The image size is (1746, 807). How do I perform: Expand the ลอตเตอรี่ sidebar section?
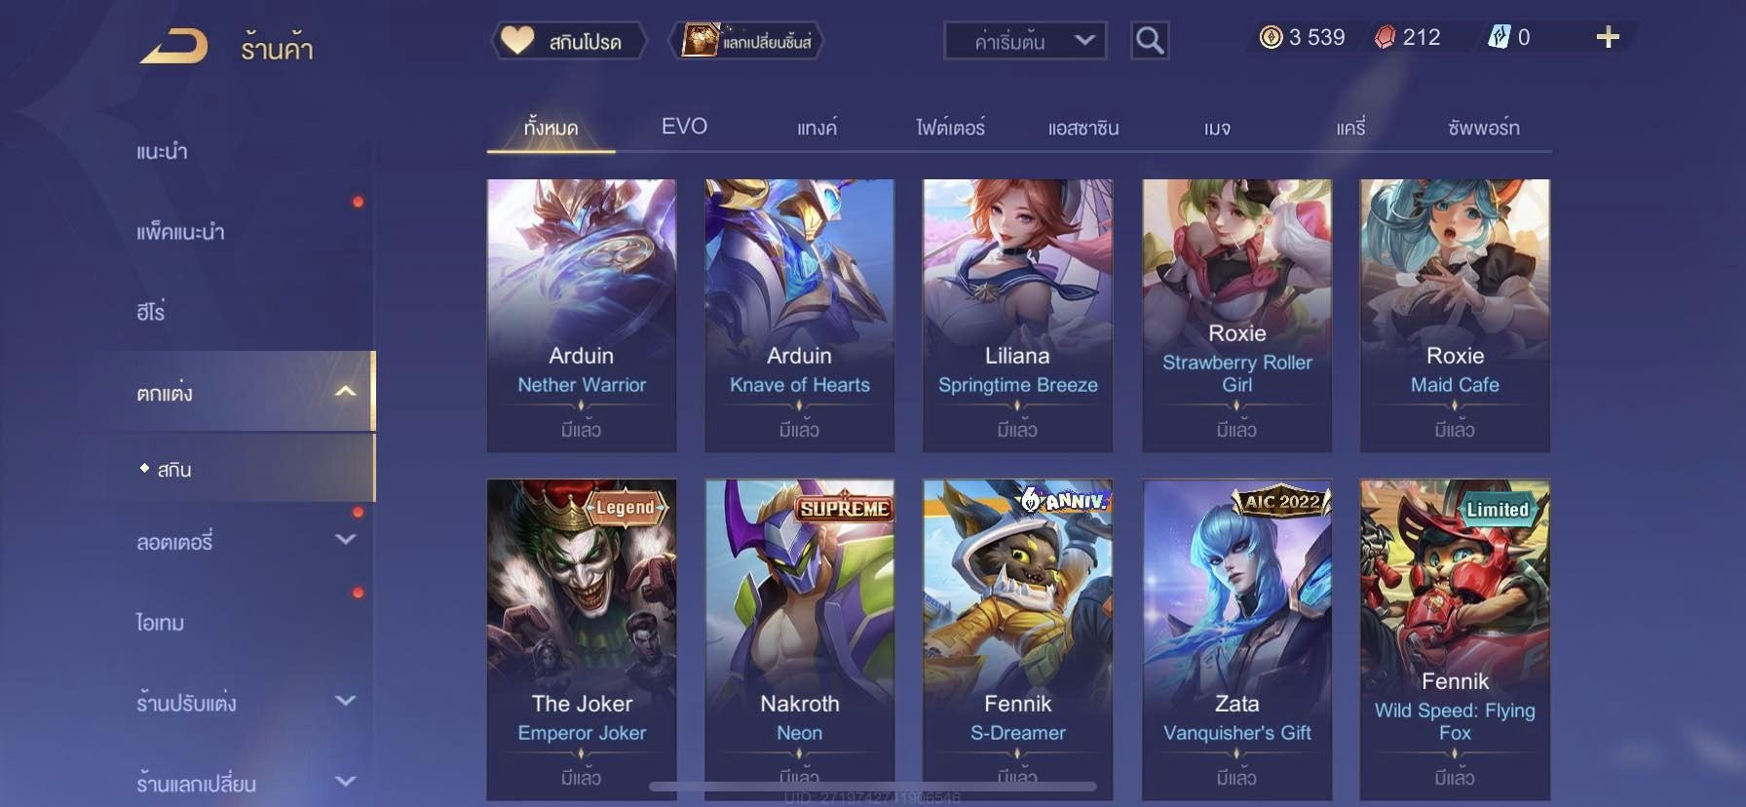[x=345, y=539]
